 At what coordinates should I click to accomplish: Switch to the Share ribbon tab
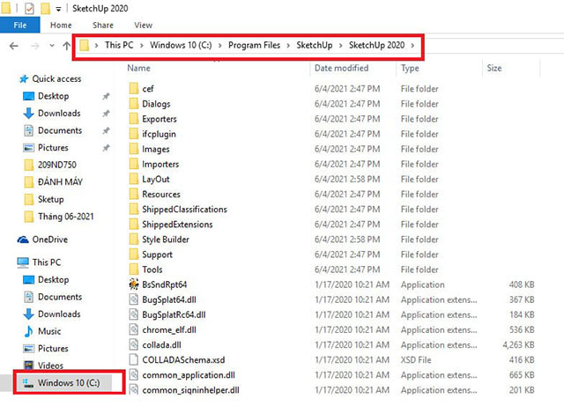(103, 26)
